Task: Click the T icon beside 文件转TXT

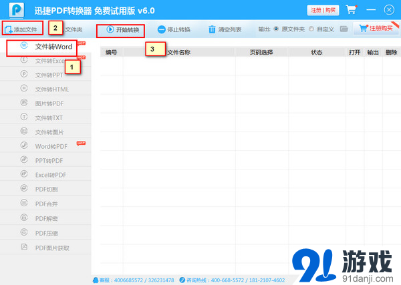Action: 24,117
